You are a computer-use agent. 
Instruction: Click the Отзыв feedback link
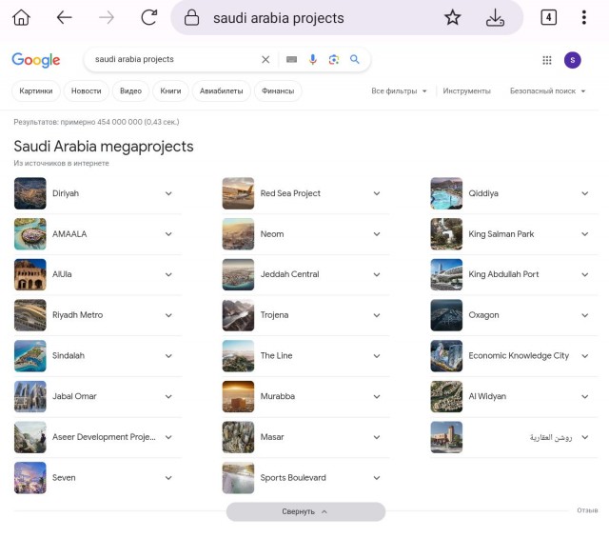point(587,510)
